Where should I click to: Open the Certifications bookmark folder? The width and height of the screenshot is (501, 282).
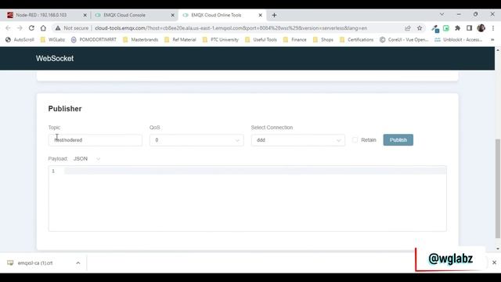point(357,40)
